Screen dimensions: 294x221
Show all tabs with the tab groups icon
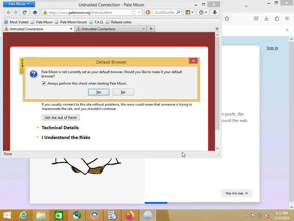pyautogui.click(x=217, y=29)
